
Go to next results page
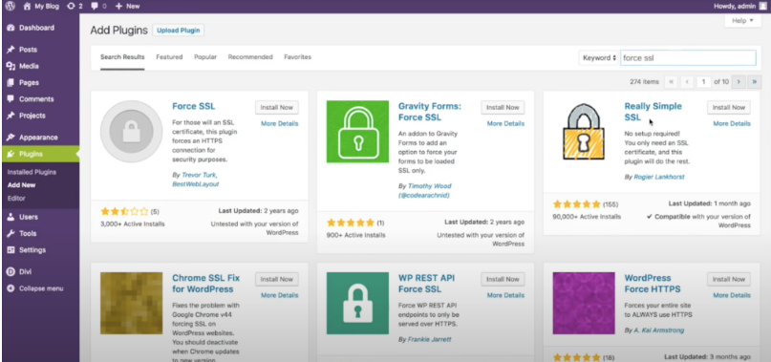point(739,81)
